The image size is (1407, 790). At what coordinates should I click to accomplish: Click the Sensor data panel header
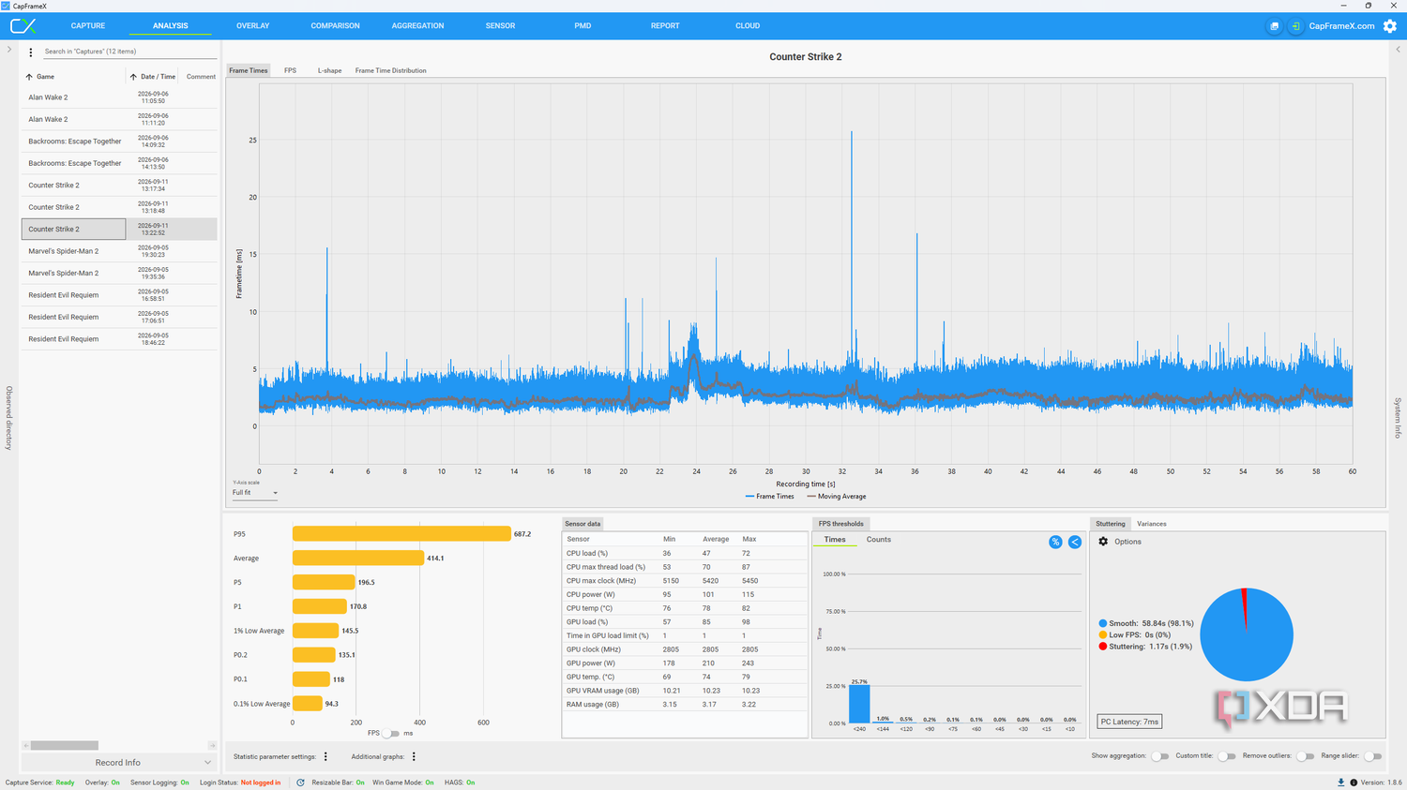pyautogui.click(x=582, y=524)
